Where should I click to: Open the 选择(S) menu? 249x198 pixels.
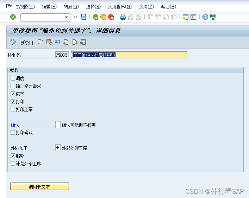coord(93,7)
